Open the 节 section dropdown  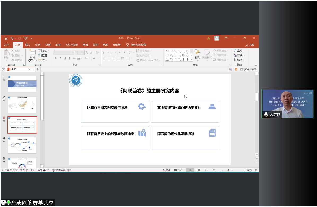(43, 60)
